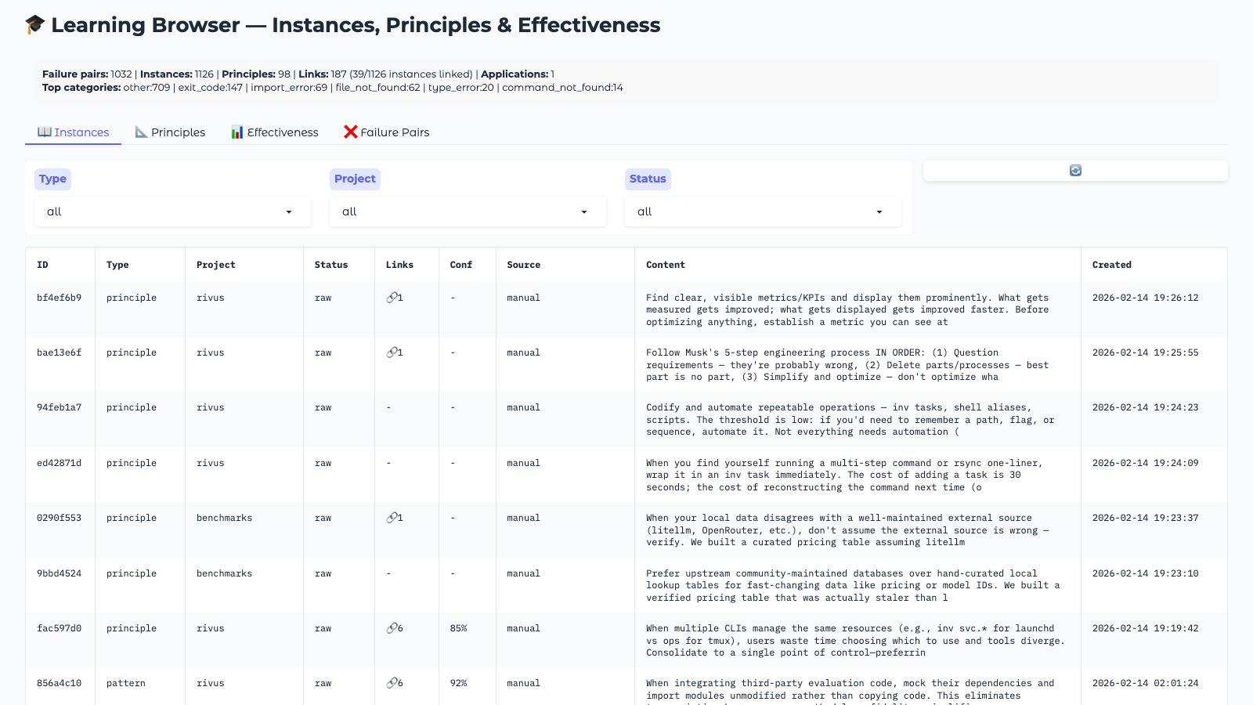This screenshot has width=1253, height=705.
Task: Open the Effectiveness tab
Action: [274, 132]
